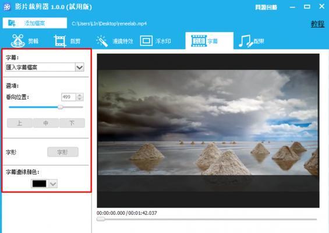Open the 配樂 music note tool

(245, 41)
